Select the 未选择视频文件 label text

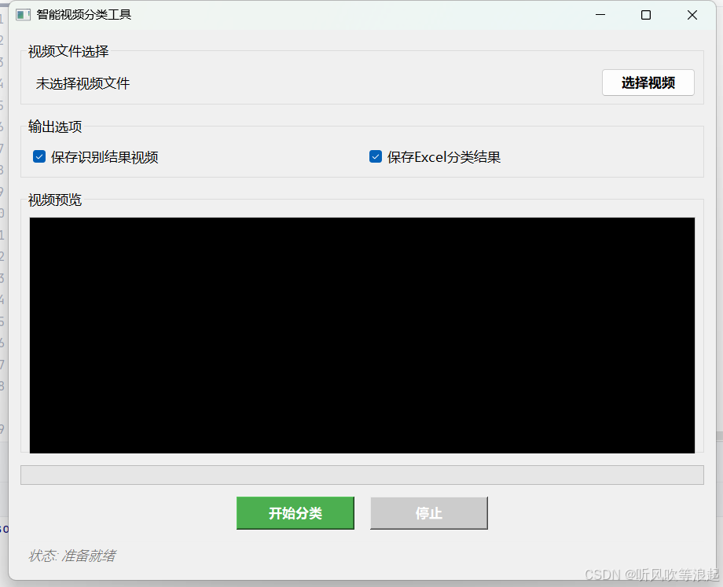coord(83,83)
